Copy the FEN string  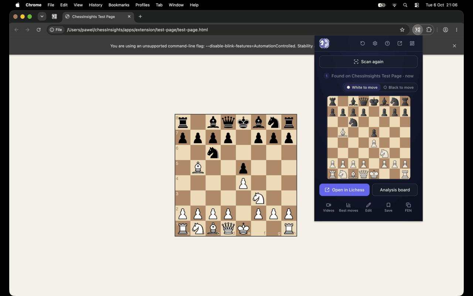click(408, 207)
